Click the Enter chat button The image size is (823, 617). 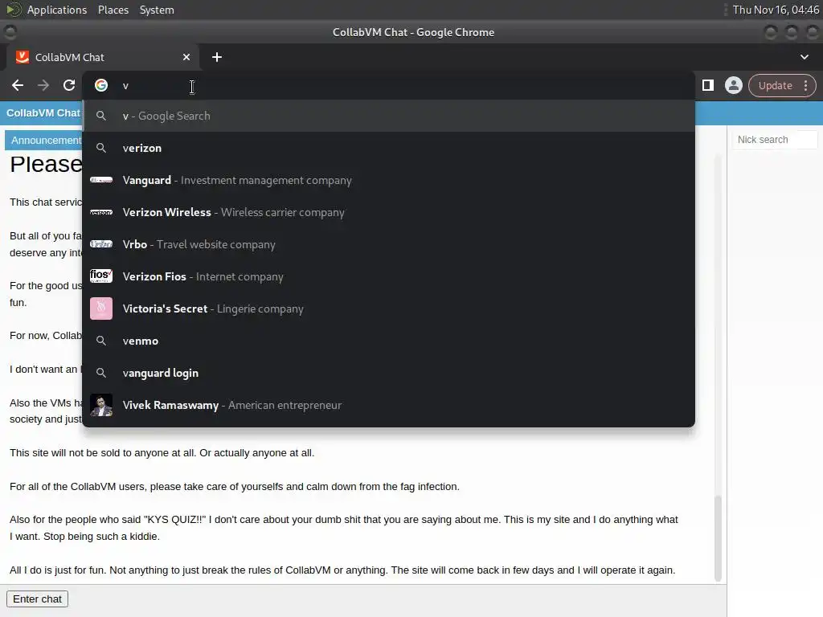(37, 599)
